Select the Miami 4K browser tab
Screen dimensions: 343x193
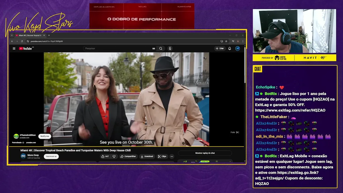click(x=30, y=35)
